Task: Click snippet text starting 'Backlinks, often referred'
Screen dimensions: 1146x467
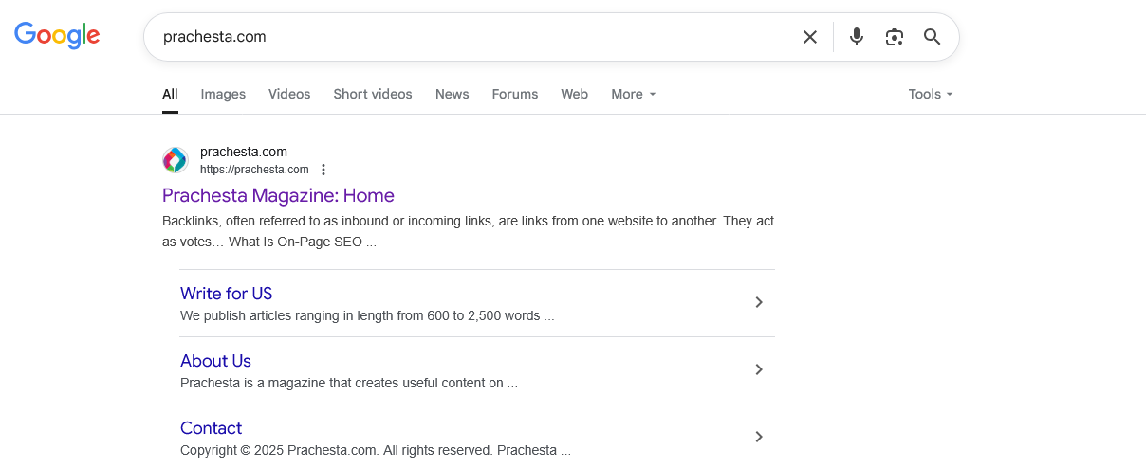Action: pos(468,231)
